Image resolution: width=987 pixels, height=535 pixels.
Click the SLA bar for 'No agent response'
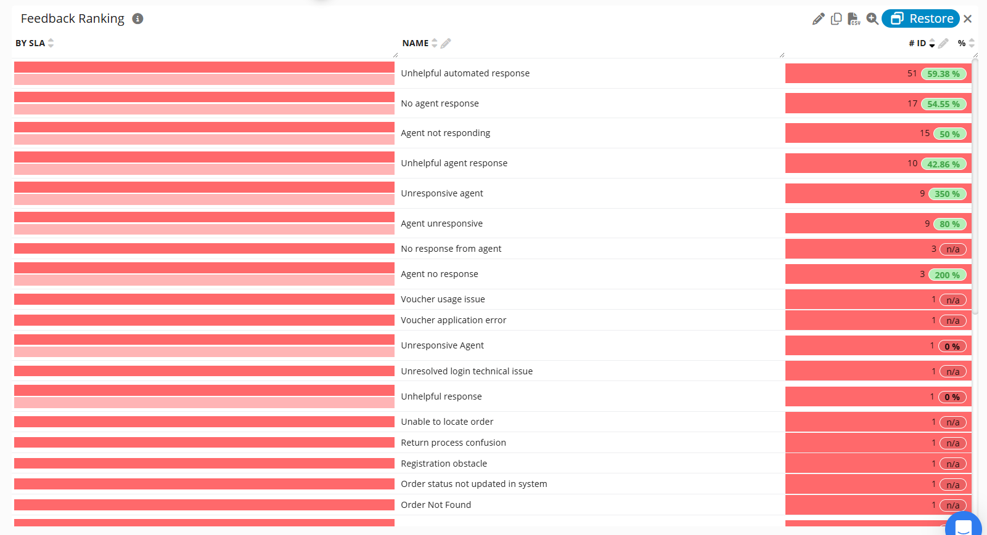204,103
